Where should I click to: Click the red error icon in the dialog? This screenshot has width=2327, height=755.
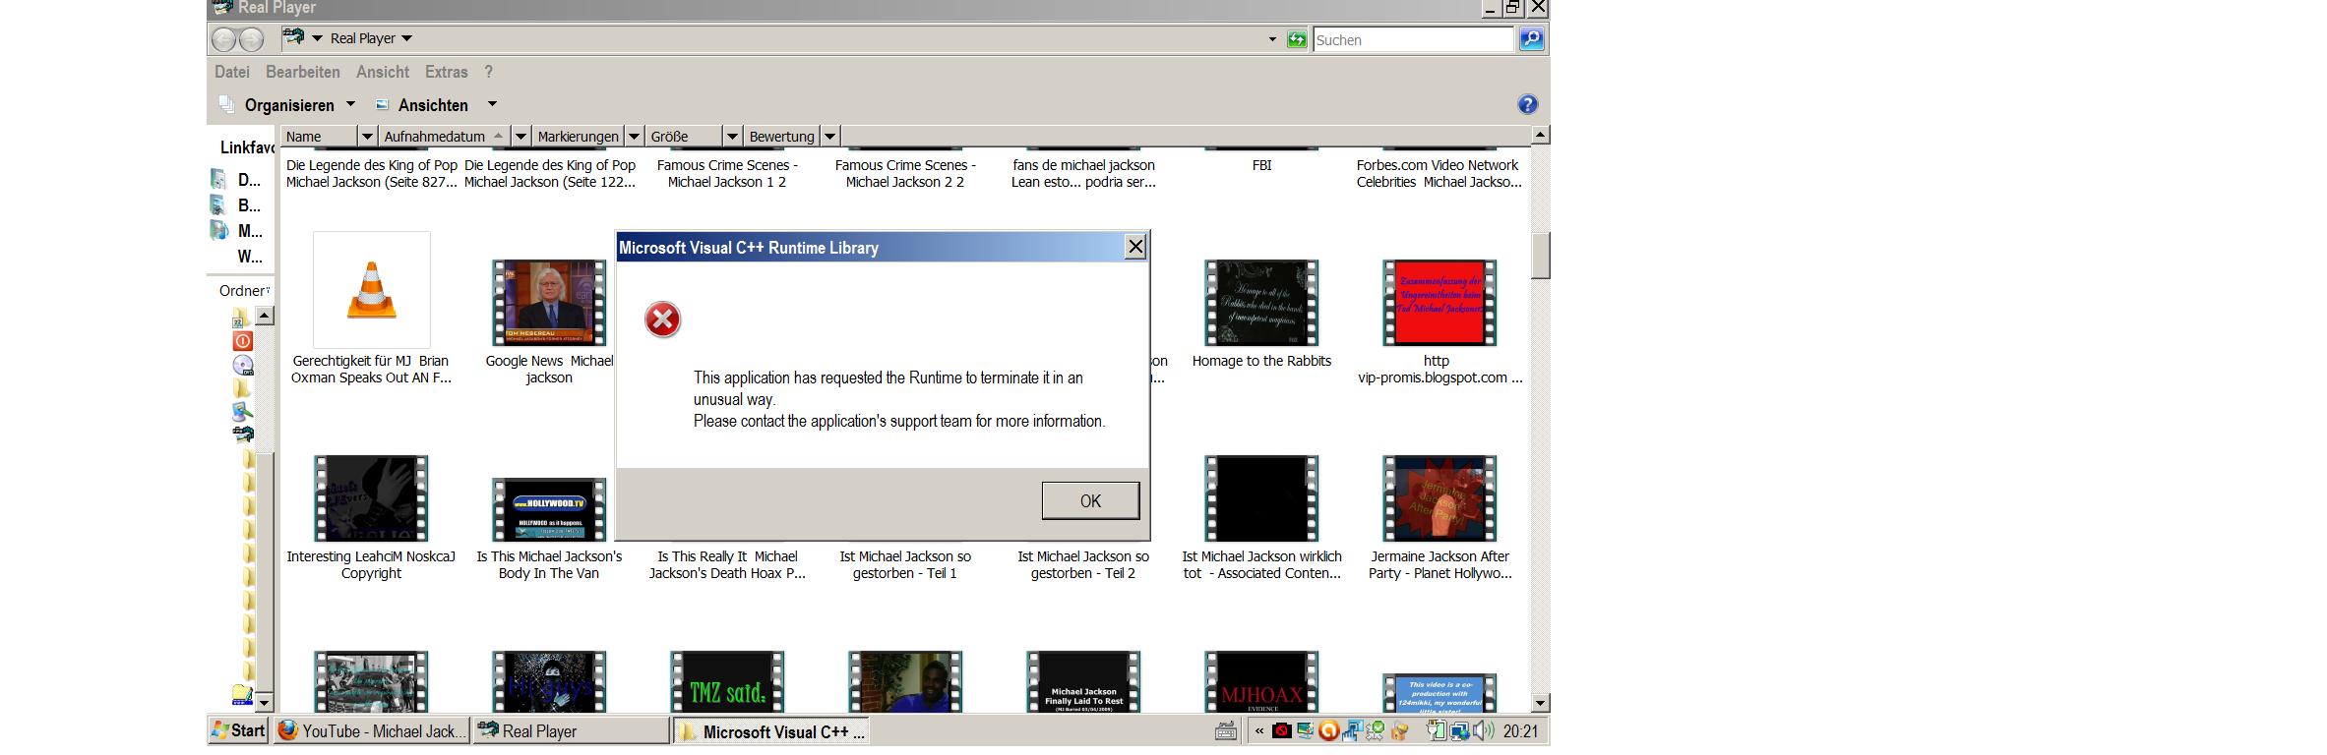point(662,319)
